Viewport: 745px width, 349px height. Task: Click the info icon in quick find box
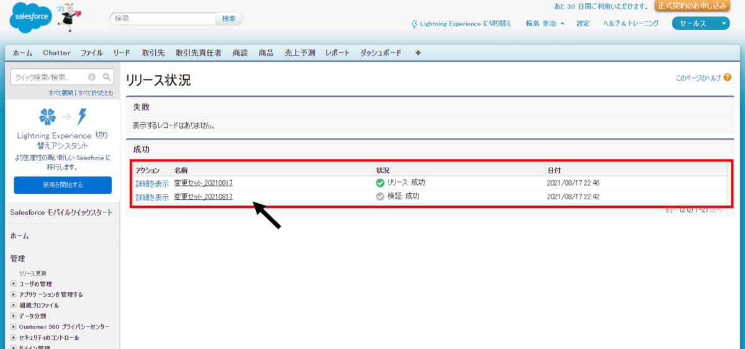(x=92, y=77)
